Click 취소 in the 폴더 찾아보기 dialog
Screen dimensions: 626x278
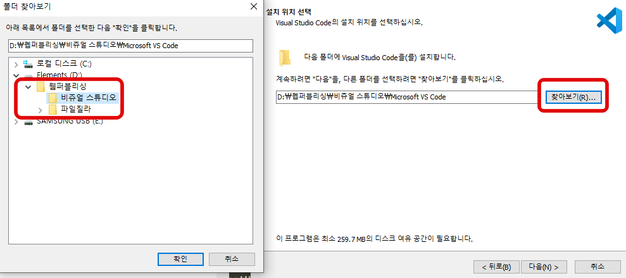(232, 259)
